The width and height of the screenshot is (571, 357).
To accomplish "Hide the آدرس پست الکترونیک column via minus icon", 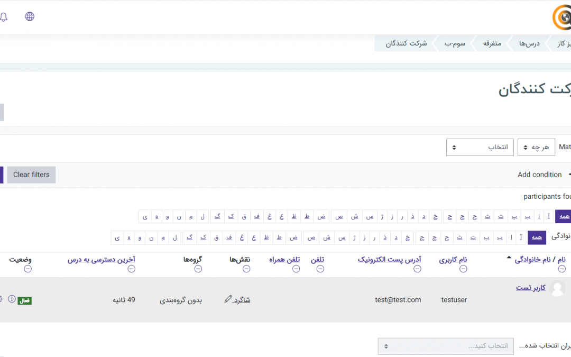I will pyautogui.click(x=417, y=269).
